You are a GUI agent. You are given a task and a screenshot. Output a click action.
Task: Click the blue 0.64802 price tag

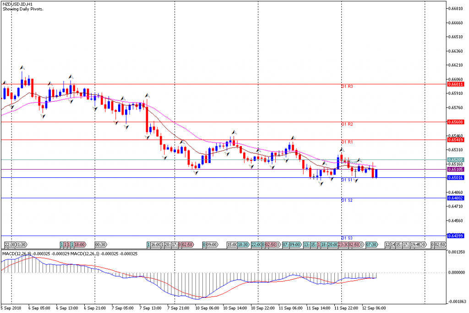click(x=456, y=198)
